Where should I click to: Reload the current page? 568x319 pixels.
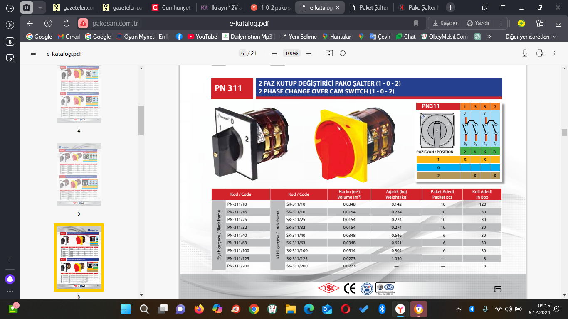coord(67,23)
